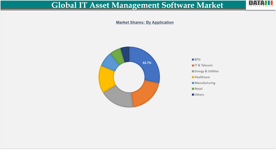Click the Energy & Utilities gray legend swatch
Image resolution: width=276 pixels, height=155 pixels.
(x=193, y=71)
